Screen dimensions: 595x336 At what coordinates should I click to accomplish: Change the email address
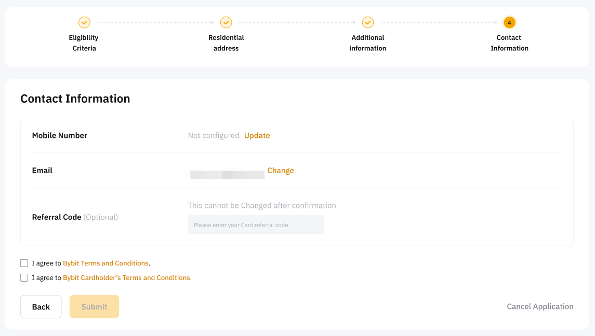pos(281,171)
